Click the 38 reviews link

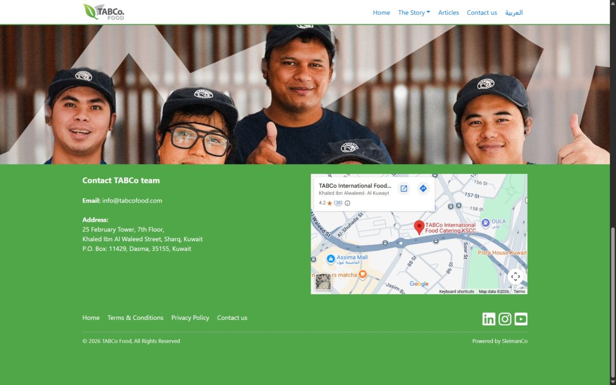pyautogui.click(x=338, y=203)
